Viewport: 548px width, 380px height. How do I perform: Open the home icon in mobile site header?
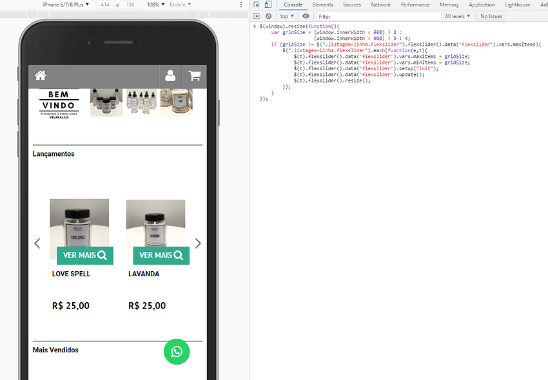(41, 75)
